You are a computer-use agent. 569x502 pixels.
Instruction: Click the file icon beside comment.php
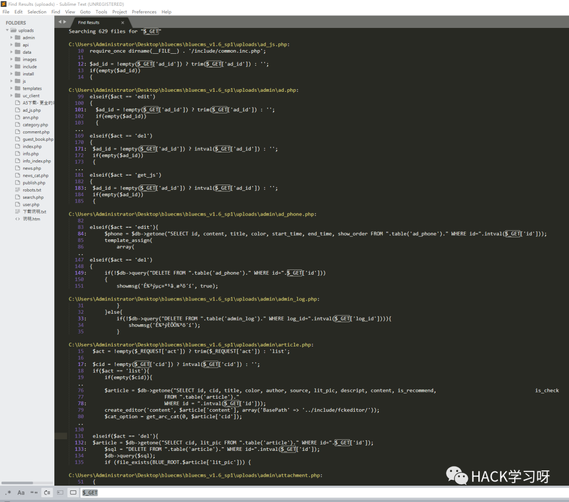[17, 132]
